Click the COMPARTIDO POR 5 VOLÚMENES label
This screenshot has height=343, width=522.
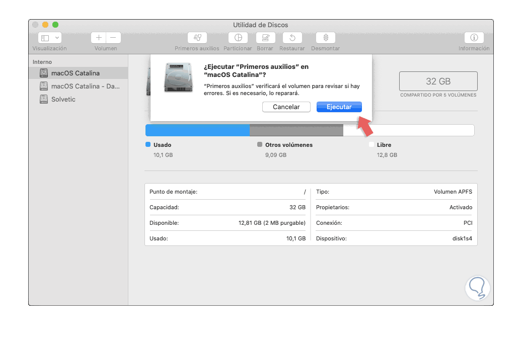click(438, 95)
